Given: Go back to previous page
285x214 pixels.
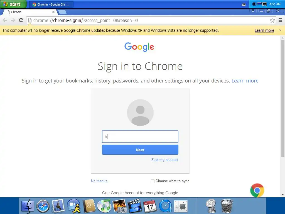Looking at the screenshot, I should (5, 20).
